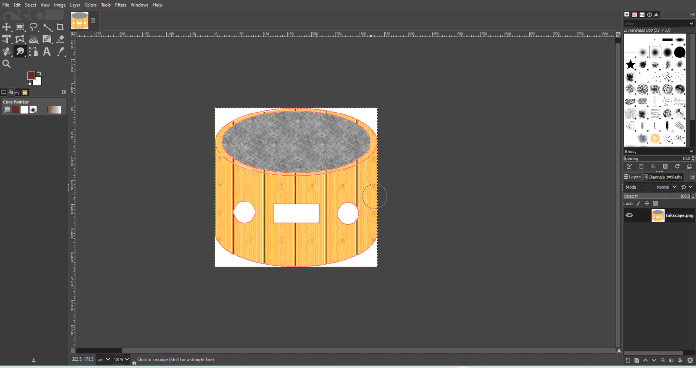Open the Edit menu
696x368 pixels.
[17, 5]
